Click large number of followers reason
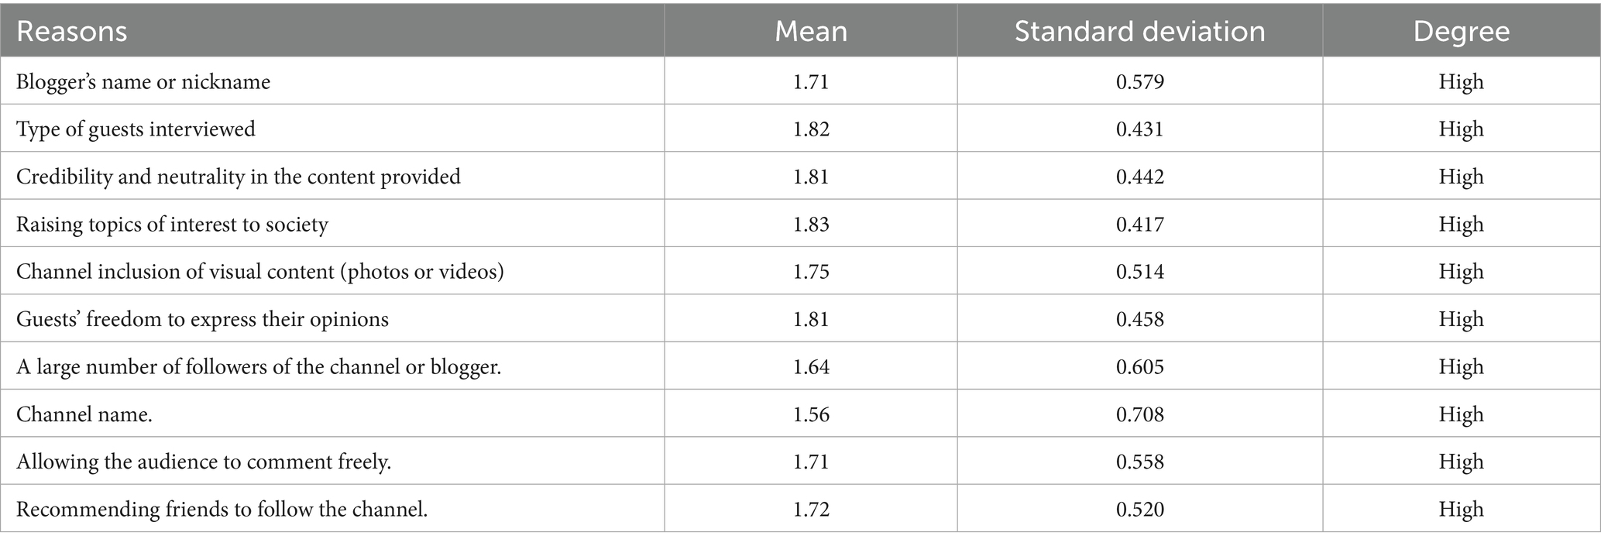 (259, 366)
